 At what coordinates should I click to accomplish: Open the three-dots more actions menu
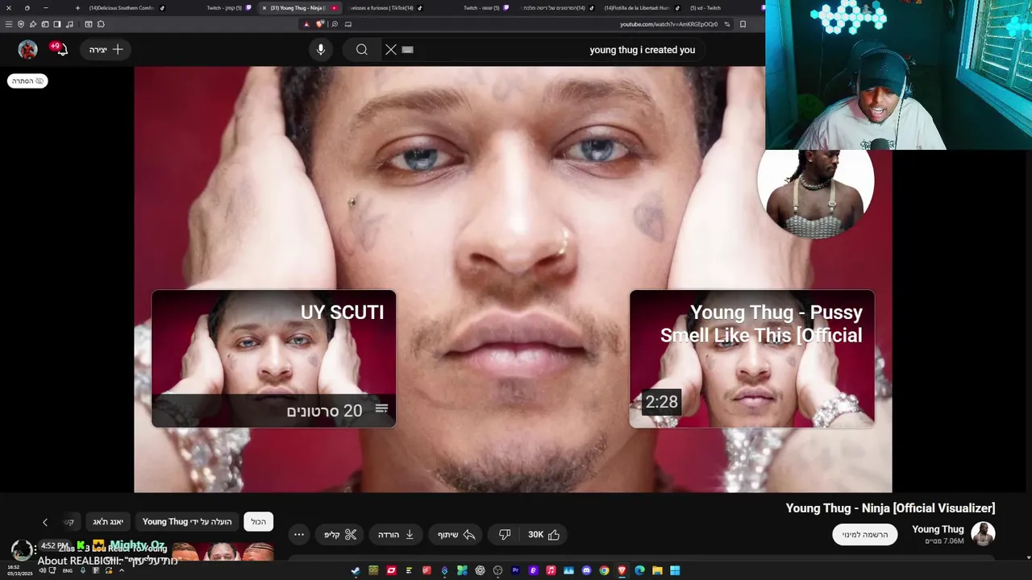click(299, 534)
